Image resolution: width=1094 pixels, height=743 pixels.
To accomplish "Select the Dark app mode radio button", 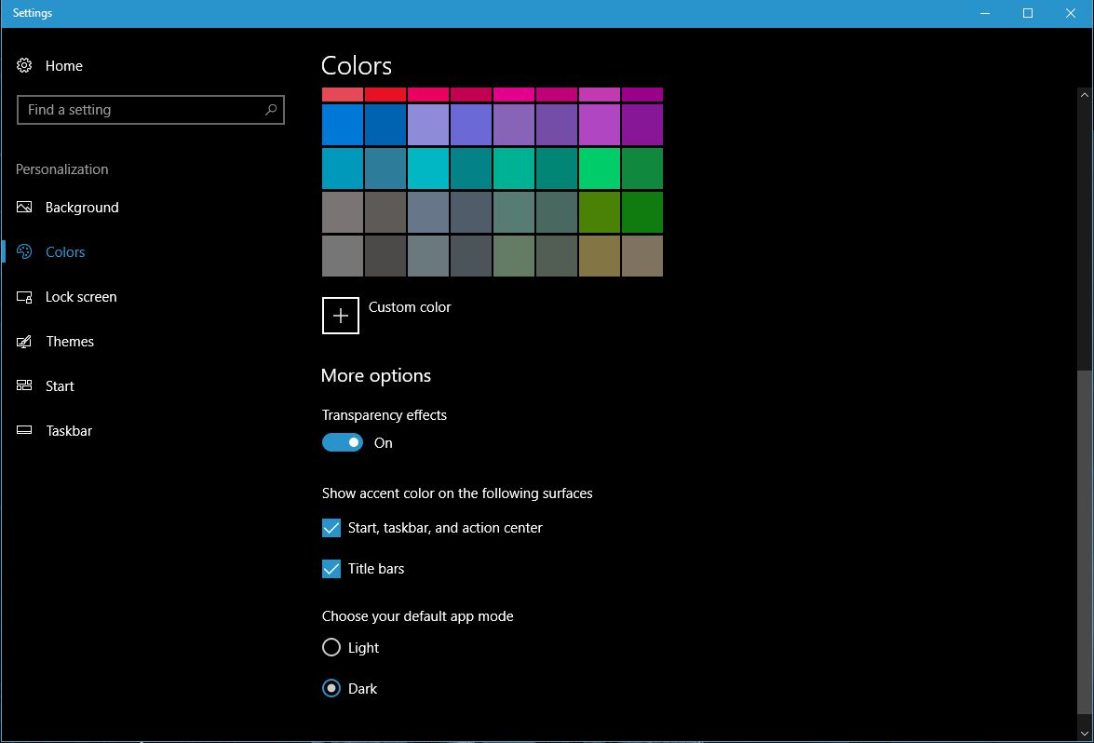I will 331,689.
